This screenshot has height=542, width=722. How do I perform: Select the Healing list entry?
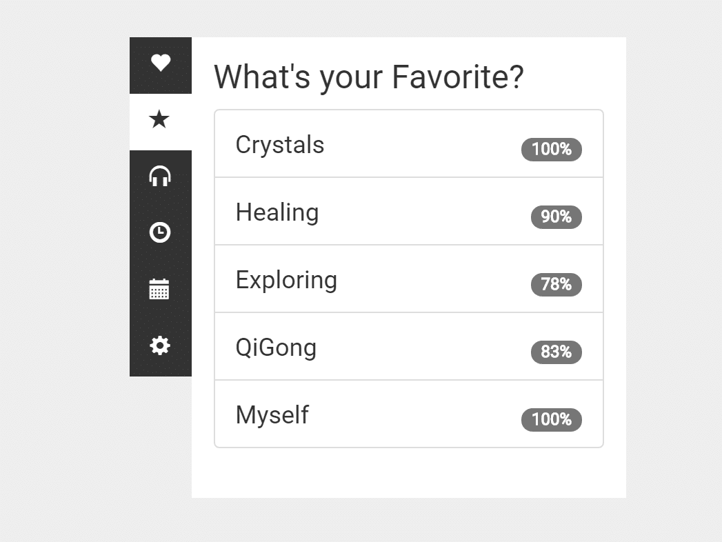tap(408, 211)
